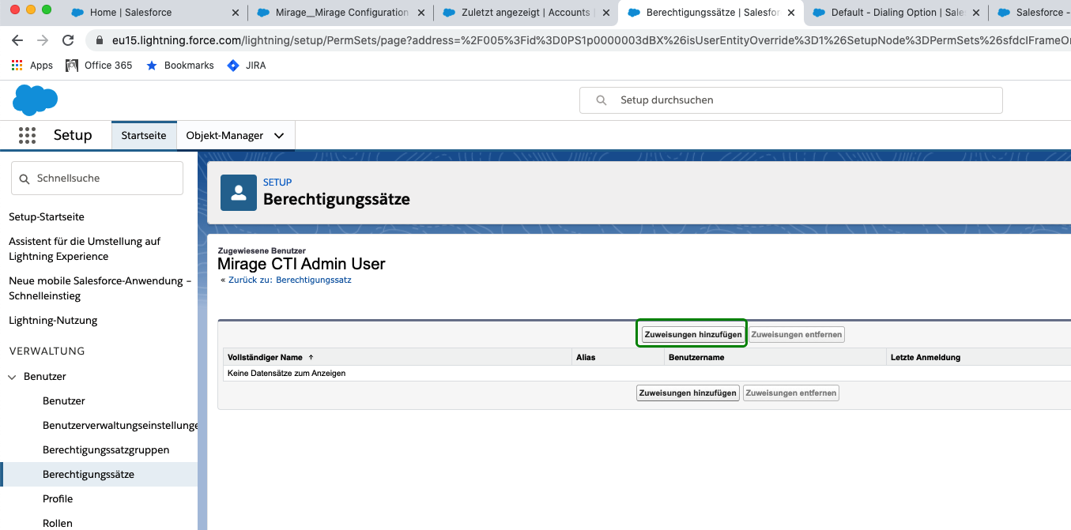
Task: Open Setup-Startseite in sidebar
Action: pyautogui.click(x=47, y=216)
